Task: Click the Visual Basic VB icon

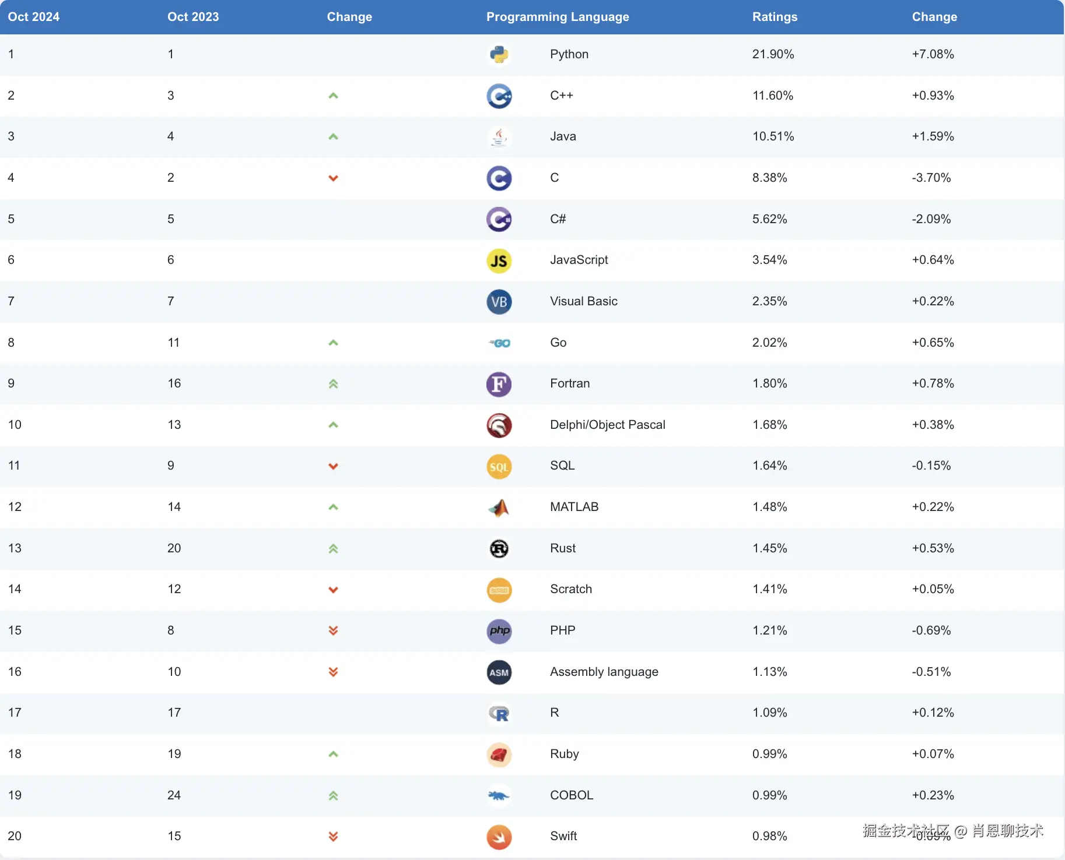Action: click(x=499, y=302)
